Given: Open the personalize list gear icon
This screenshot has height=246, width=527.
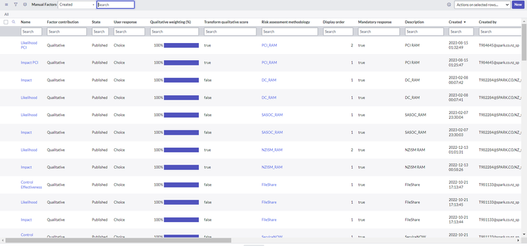Looking at the screenshot, I should (x=449, y=5).
